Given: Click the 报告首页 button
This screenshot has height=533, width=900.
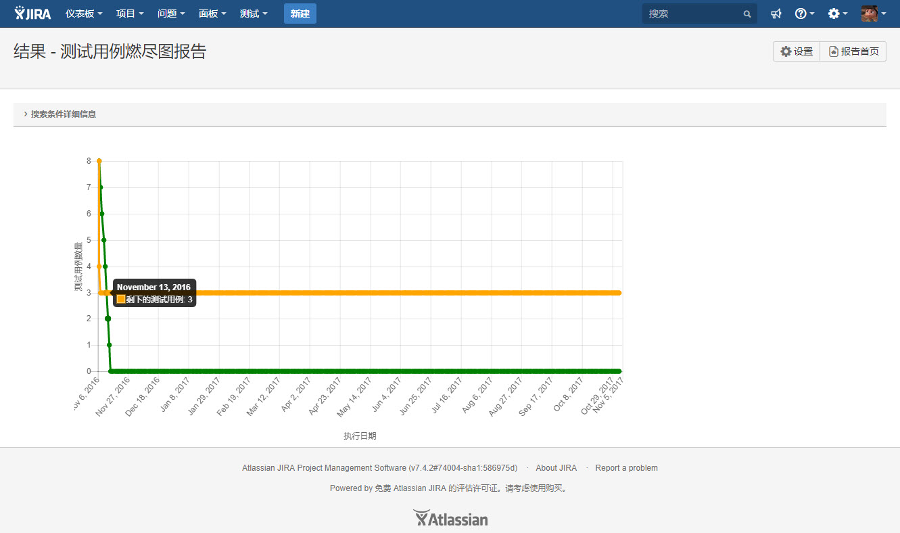Looking at the screenshot, I should point(853,51).
